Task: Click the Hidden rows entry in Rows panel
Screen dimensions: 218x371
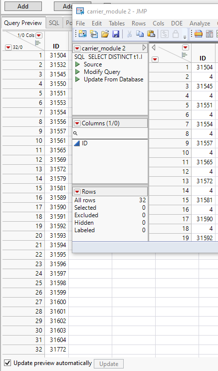Action: coord(110,223)
